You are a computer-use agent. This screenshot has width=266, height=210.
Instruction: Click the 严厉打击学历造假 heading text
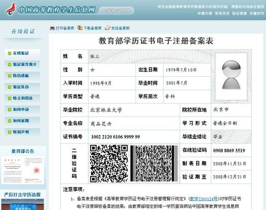tap(22, 194)
